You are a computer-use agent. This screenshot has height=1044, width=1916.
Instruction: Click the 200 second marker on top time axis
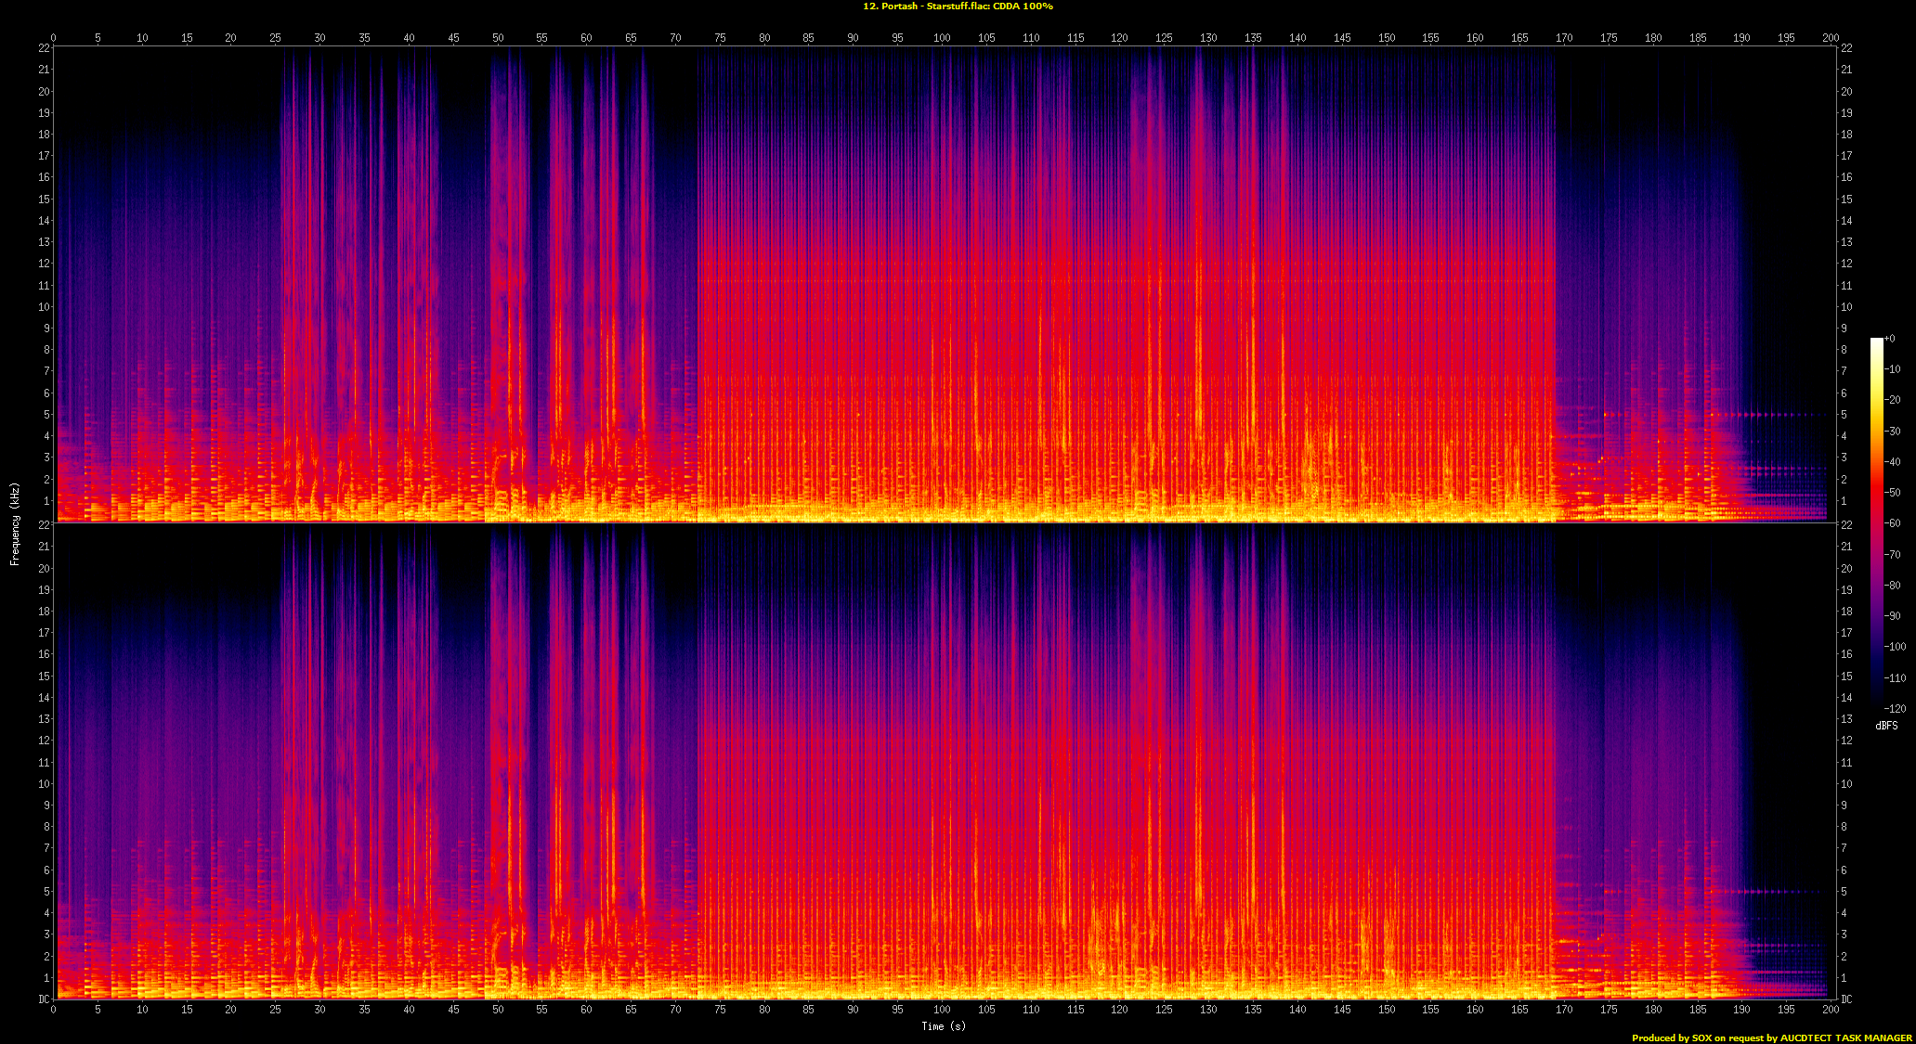click(1830, 38)
